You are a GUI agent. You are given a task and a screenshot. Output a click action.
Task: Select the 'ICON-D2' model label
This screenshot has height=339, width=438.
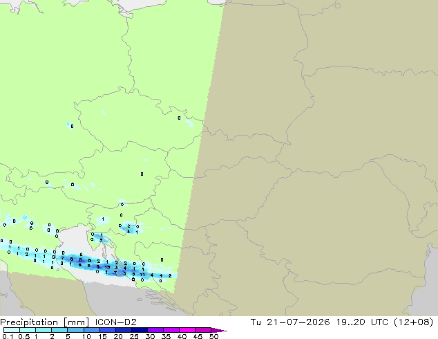pyautogui.click(x=115, y=322)
